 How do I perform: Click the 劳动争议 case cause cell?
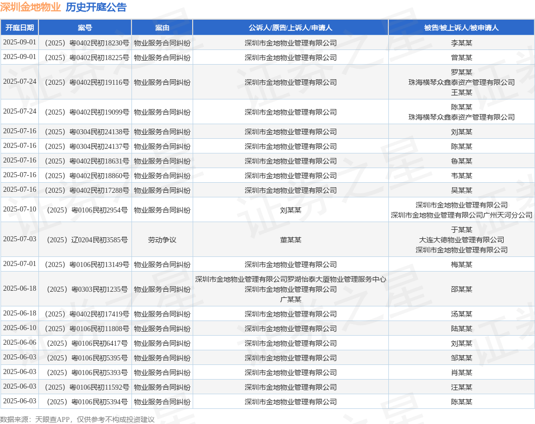[162, 240]
